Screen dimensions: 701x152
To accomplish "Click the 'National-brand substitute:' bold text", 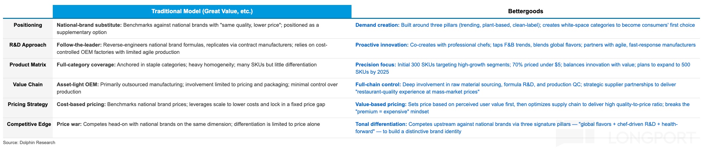I will tap(89, 25).
